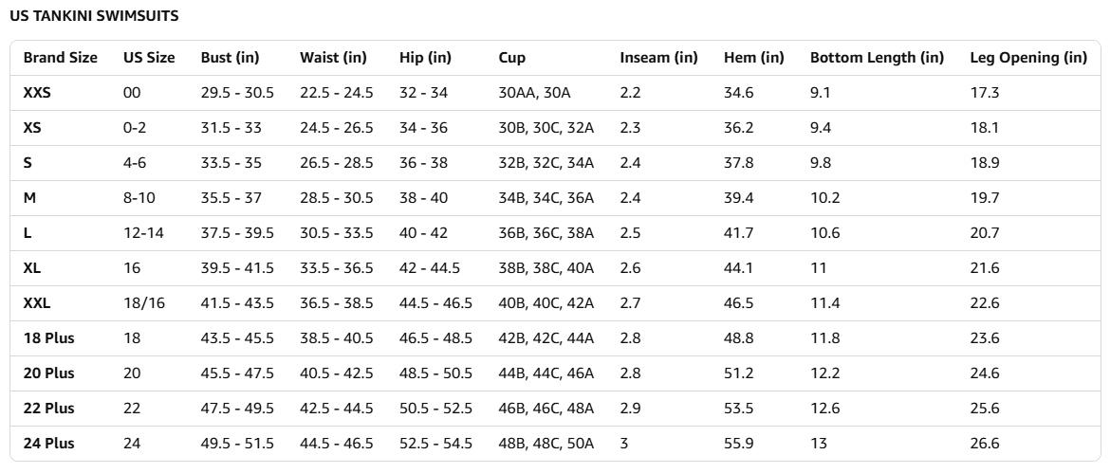
Task: Click leg opening value "17.3"
Action: tap(984, 93)
